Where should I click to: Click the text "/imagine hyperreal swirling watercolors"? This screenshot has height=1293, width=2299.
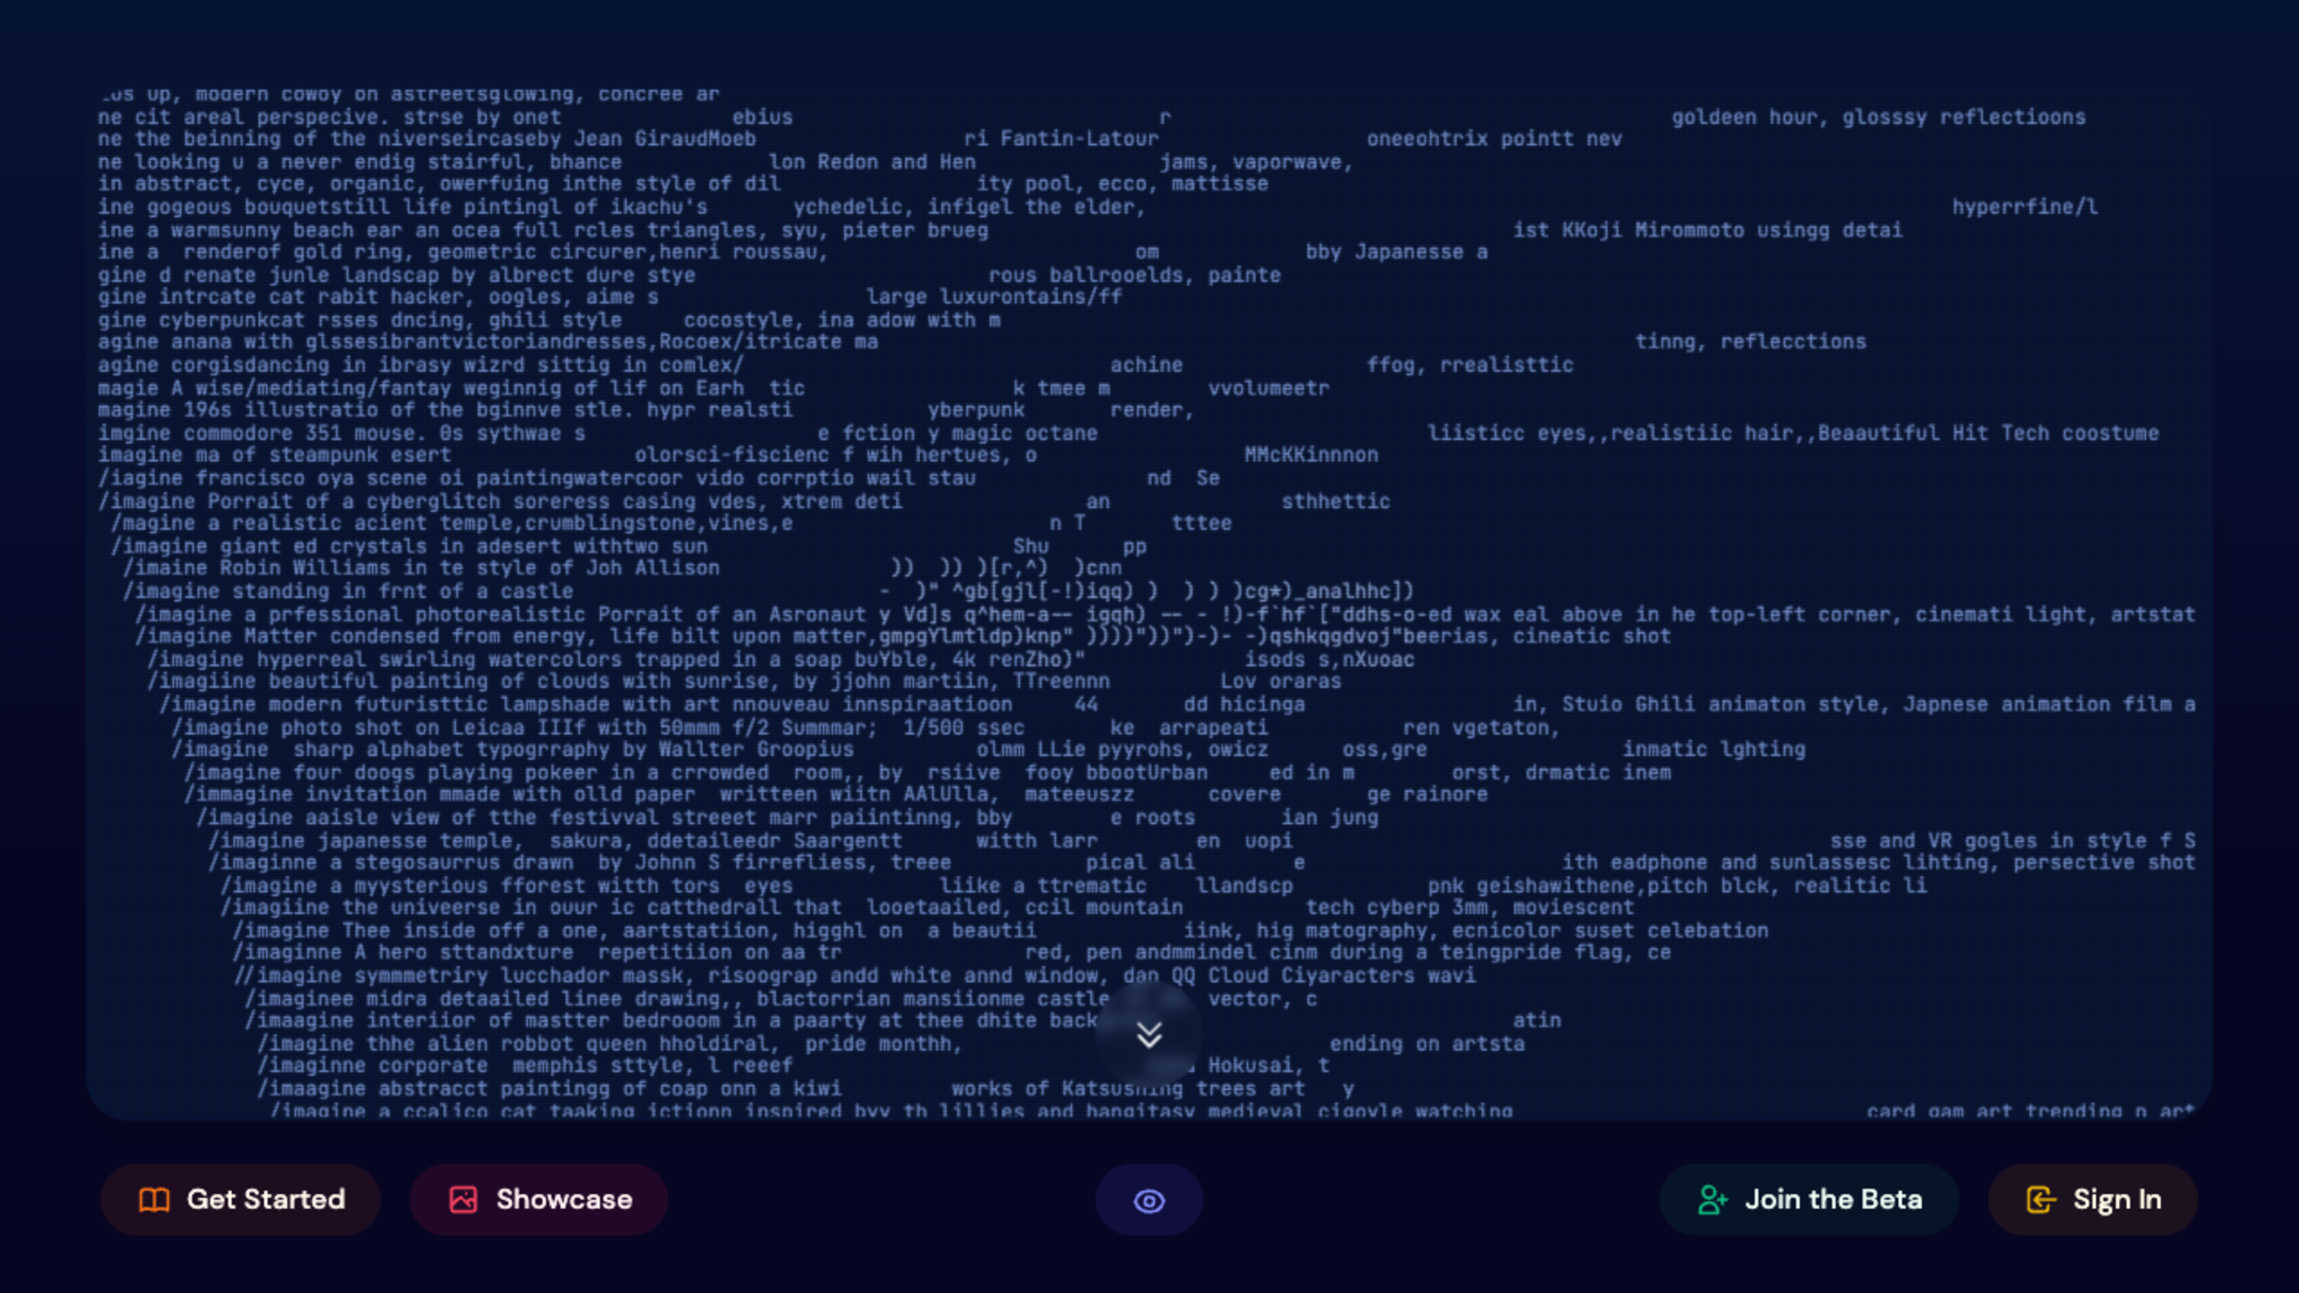click(x=384, y=660)
